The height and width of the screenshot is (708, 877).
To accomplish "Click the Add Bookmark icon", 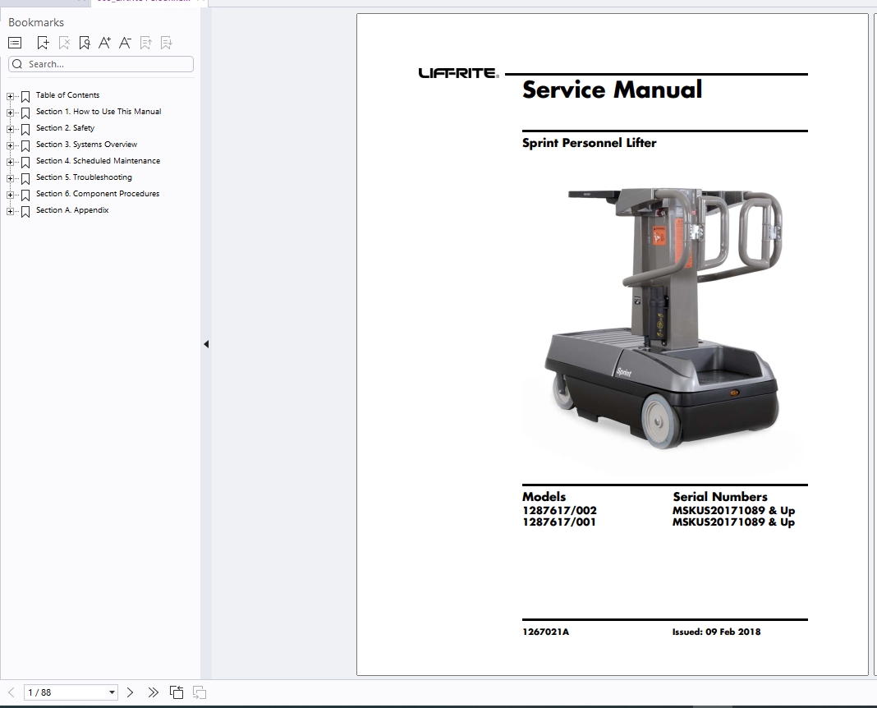I will point(43,42).
